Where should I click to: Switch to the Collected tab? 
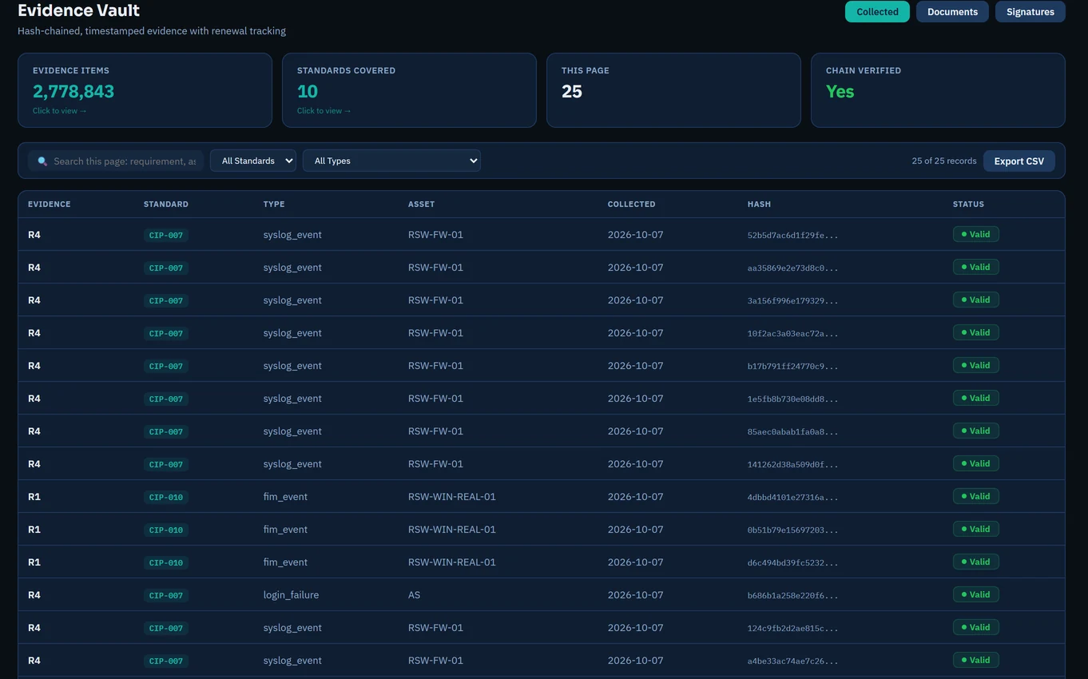(x=877, y=12)
